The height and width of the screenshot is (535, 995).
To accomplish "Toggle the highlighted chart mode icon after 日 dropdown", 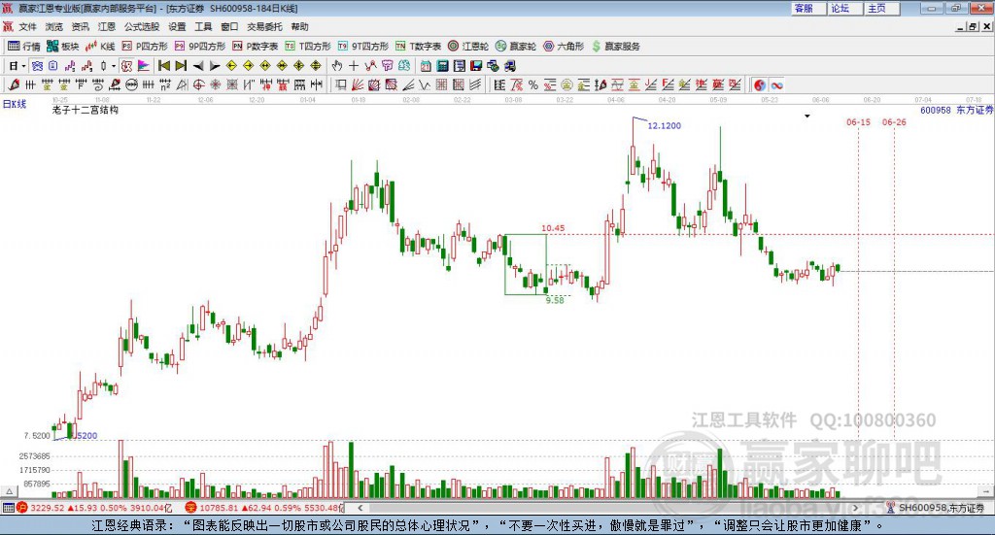I will click(37, 66).
